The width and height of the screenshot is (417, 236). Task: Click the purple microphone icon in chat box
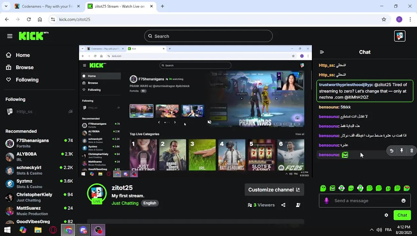(326, 201)
